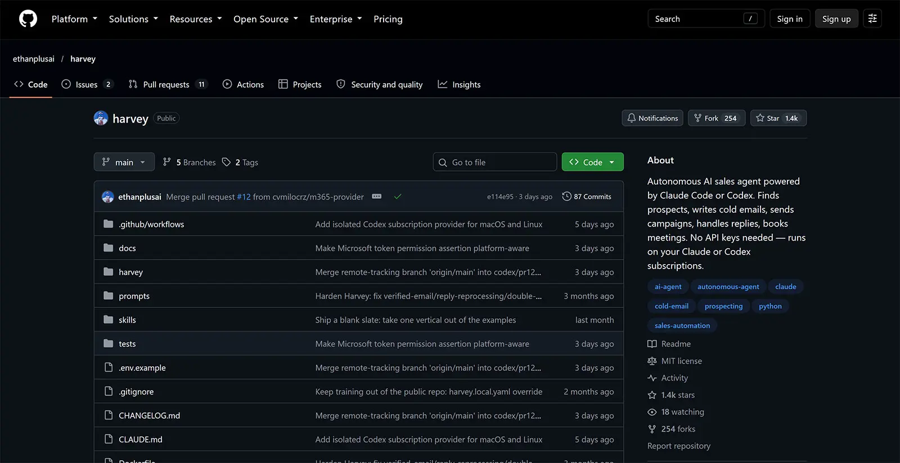Viewport: 900px width, 463px height.
Task: Click the ethanplusai commit author avatar
Action: 108,197
